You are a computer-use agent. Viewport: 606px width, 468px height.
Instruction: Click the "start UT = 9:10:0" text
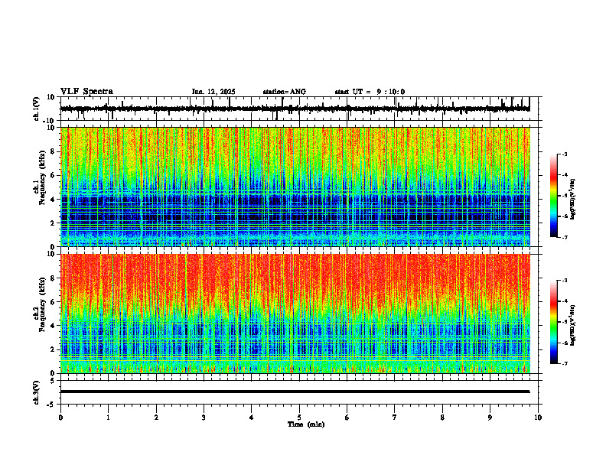370,92
